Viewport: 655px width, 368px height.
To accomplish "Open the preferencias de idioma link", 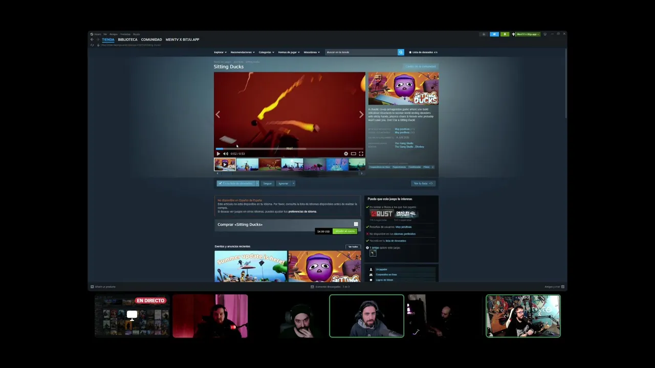I will click(302, 212).
